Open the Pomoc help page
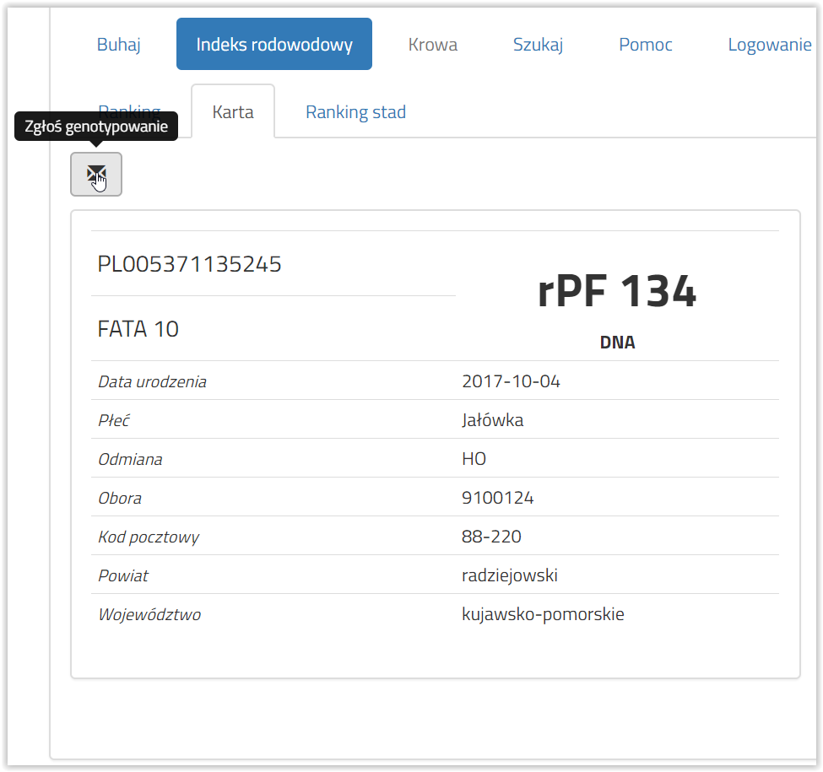 [646, 45]
